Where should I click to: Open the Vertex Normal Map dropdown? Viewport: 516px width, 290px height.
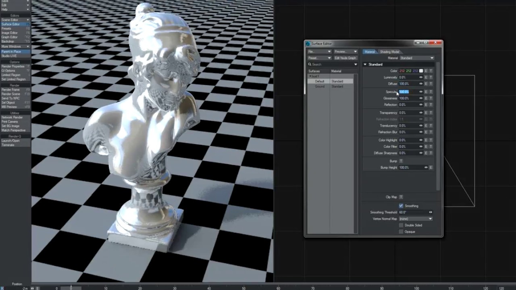click(x=415, y=219)
